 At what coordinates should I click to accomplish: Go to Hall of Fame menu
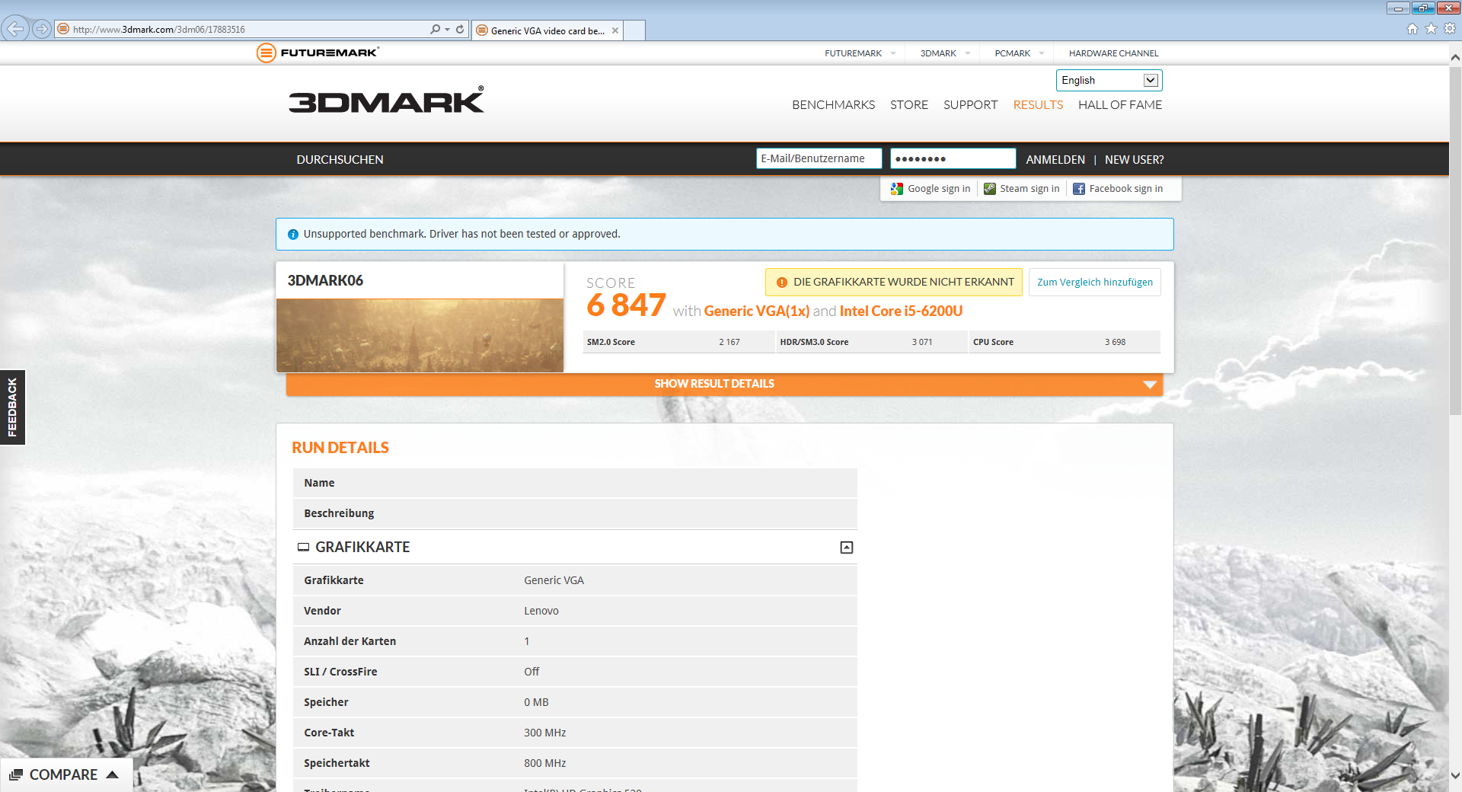(x=1120, y=105)
